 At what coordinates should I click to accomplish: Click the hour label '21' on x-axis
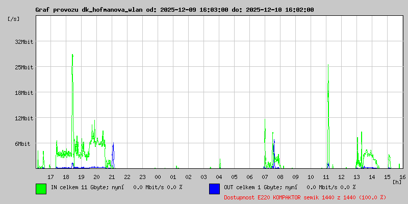pyautogui.click(x=112, y=177)
